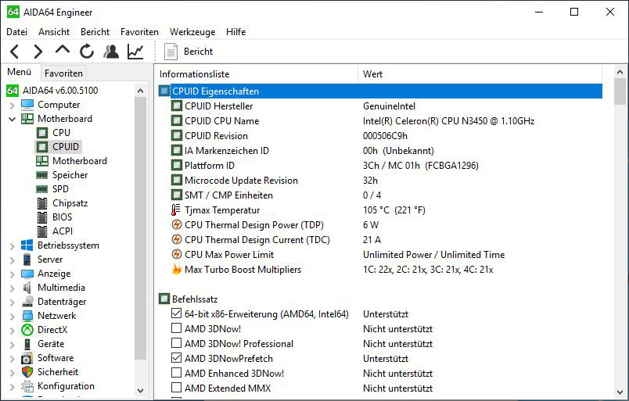Select the Geräte tree item
629x401 pixels.
51,344
